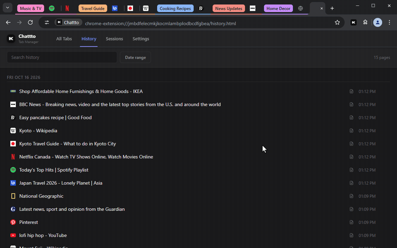This screenshot has width=397, height=248.
Task: Go to the Settings tab
Action: point(141,39)
